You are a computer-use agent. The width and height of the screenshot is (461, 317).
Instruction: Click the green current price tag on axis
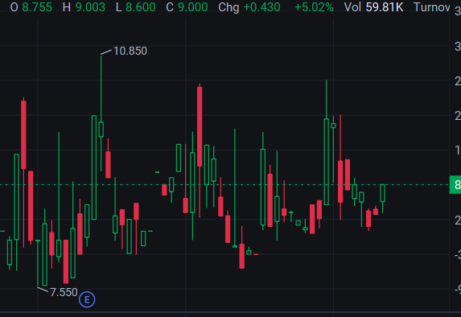pos(455,185)
